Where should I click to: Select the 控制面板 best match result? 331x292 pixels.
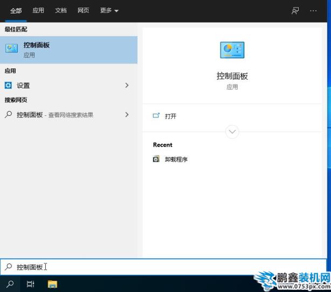click(68, 50)
